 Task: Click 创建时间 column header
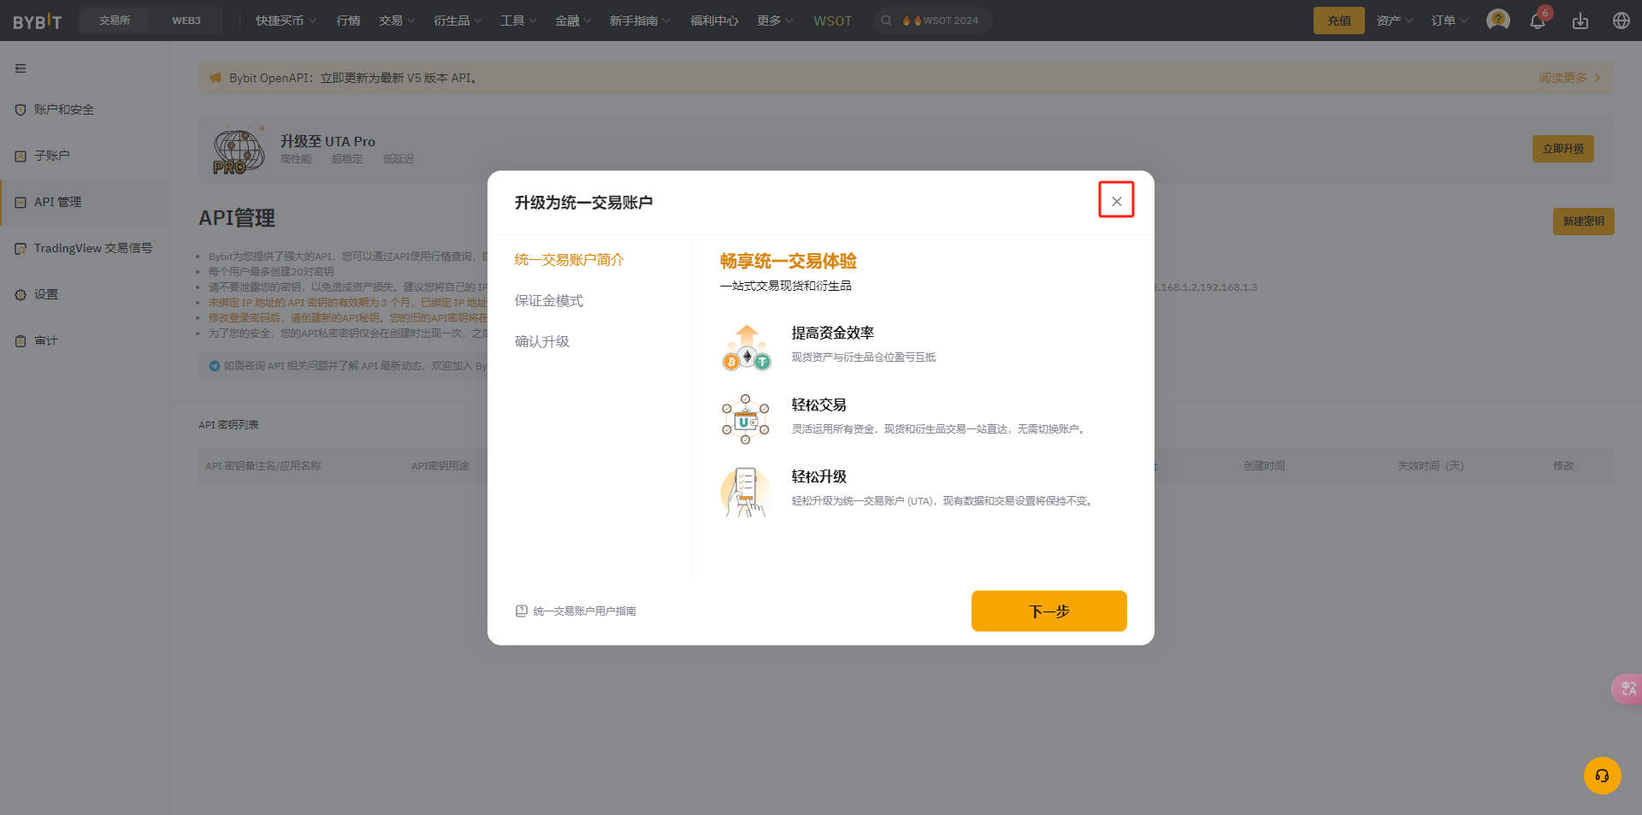pyautogui.click(x=1264, y=466)
